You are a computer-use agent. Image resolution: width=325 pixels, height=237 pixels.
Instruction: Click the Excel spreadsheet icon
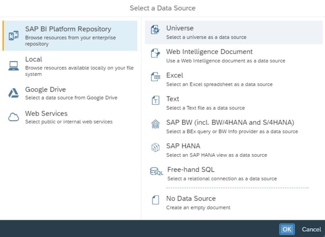pyautogui.click(x=156, y=77)
